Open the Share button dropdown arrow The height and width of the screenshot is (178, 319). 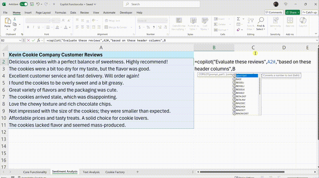click(x=298, y=12)
